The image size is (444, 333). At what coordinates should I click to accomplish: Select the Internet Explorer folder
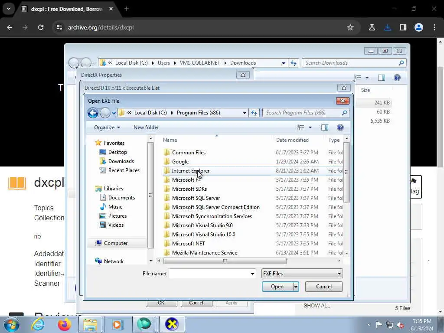[191, 170]
